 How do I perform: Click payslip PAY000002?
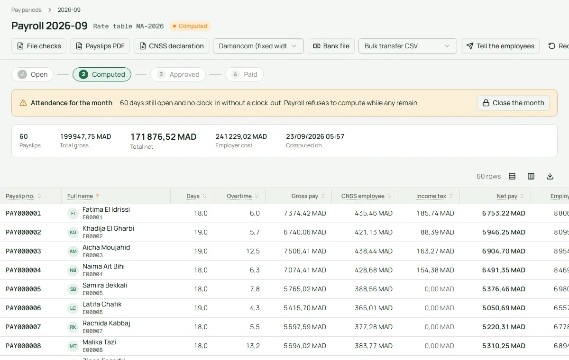[23, 233]
